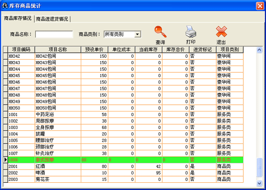Click the 打印 printer icon
The height and width of the screenshot is (190, 266).
click(x=191, y=32)
